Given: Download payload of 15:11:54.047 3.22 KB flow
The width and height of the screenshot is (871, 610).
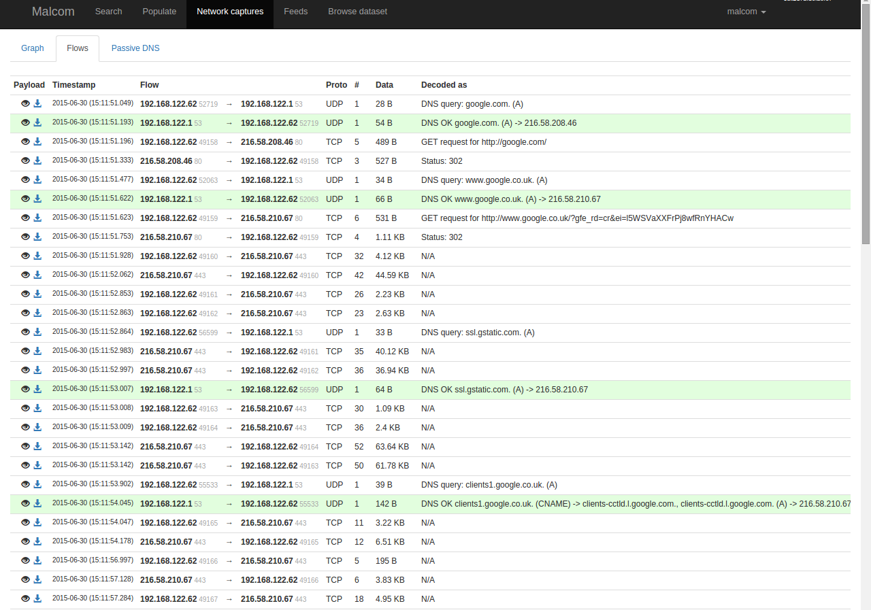Looking at the screenshot, I should coord(37,522).
